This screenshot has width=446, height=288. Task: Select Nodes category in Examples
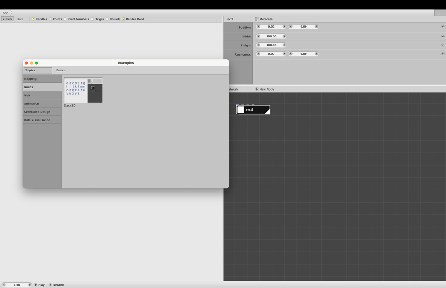coord(42,87)
